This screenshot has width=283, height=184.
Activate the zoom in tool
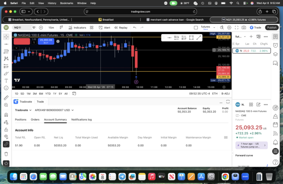point(6,105)
